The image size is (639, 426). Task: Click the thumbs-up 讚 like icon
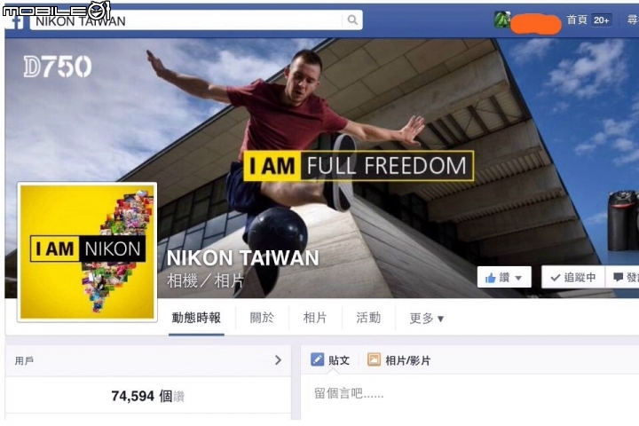491,278
